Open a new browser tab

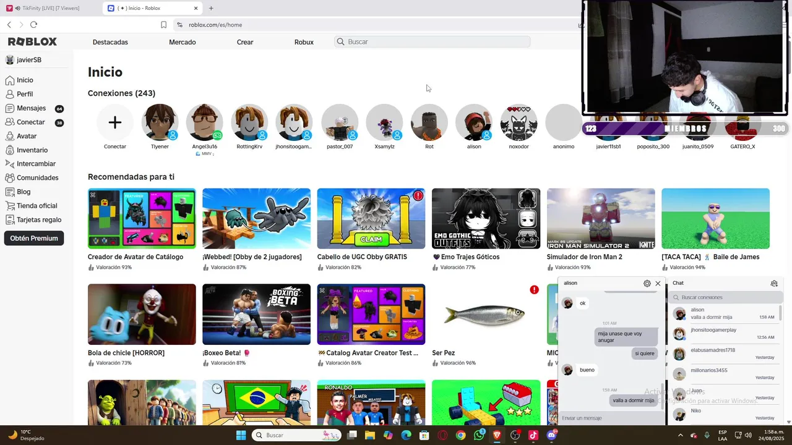(211, 8)
